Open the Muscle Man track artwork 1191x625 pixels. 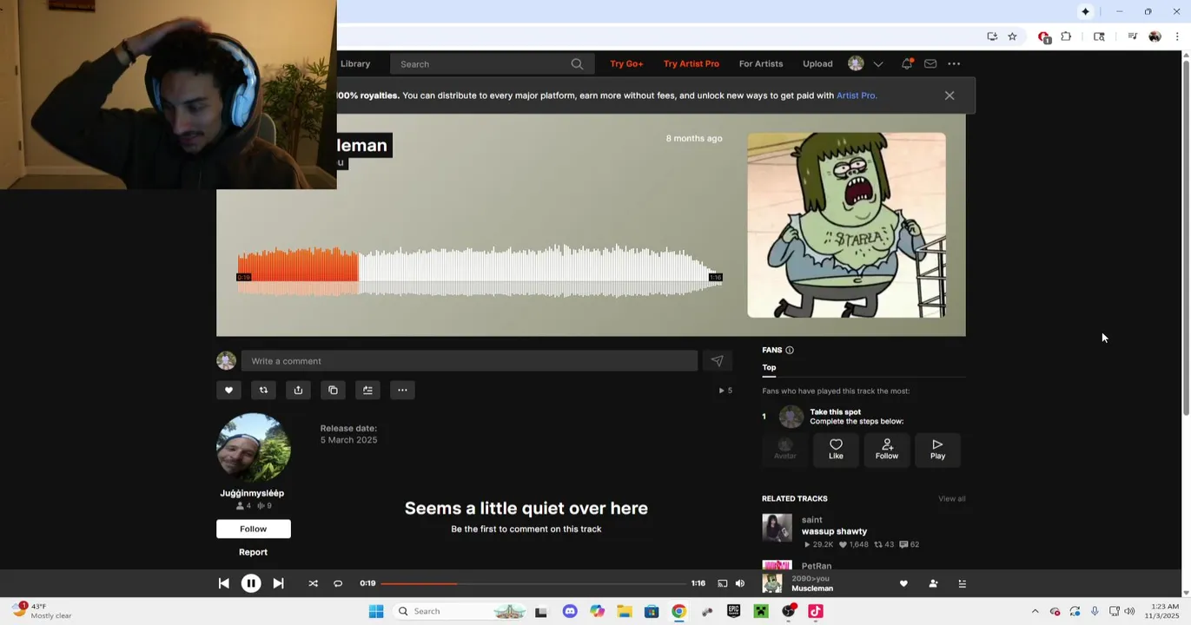(846, 225)
